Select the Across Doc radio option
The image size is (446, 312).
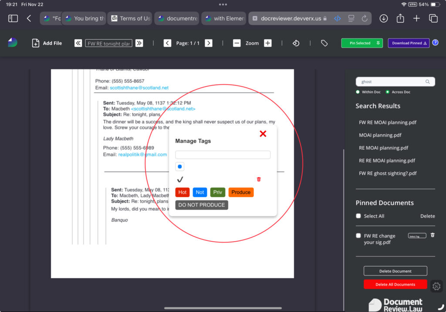click(388, 92)
